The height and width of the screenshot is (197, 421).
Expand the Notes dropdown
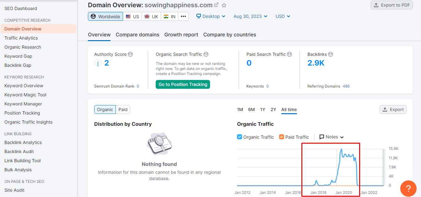pos(332,137)
